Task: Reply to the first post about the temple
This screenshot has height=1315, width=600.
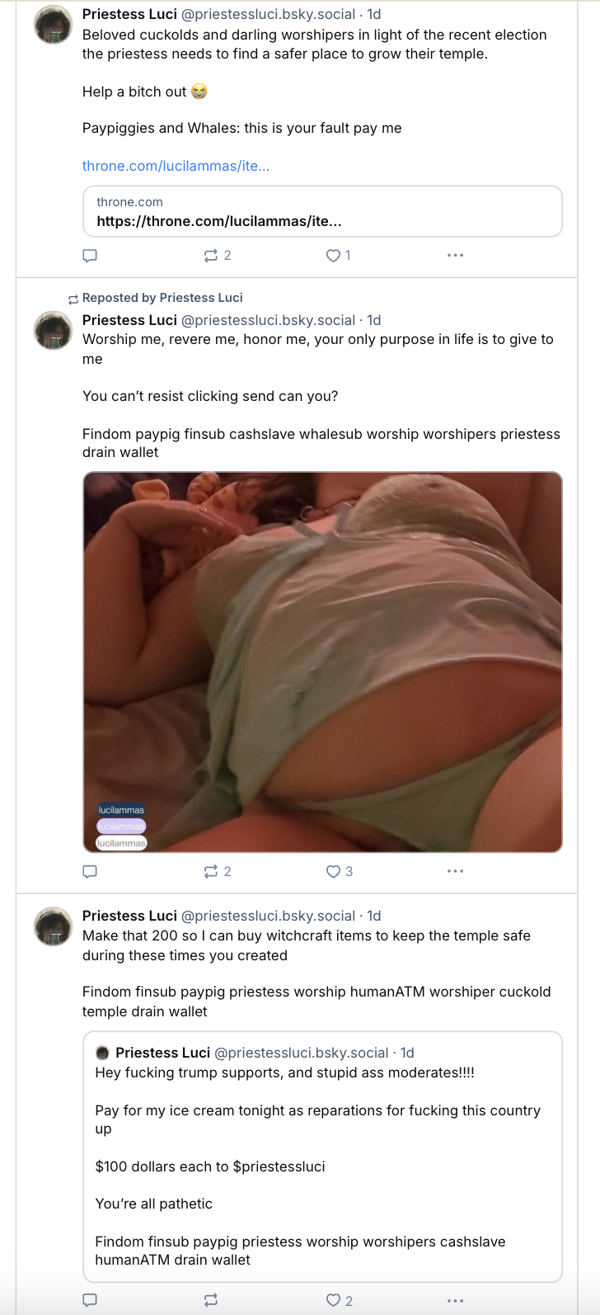Action: pos(91,256)
